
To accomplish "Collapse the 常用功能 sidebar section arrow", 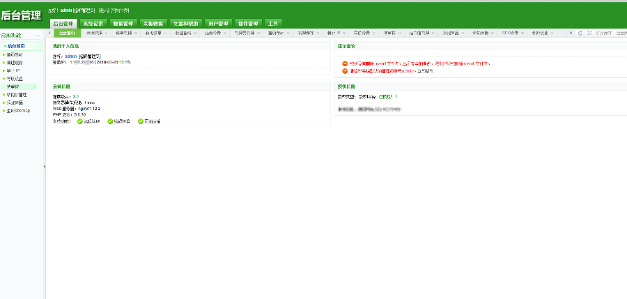I will [x=38, y=36].
